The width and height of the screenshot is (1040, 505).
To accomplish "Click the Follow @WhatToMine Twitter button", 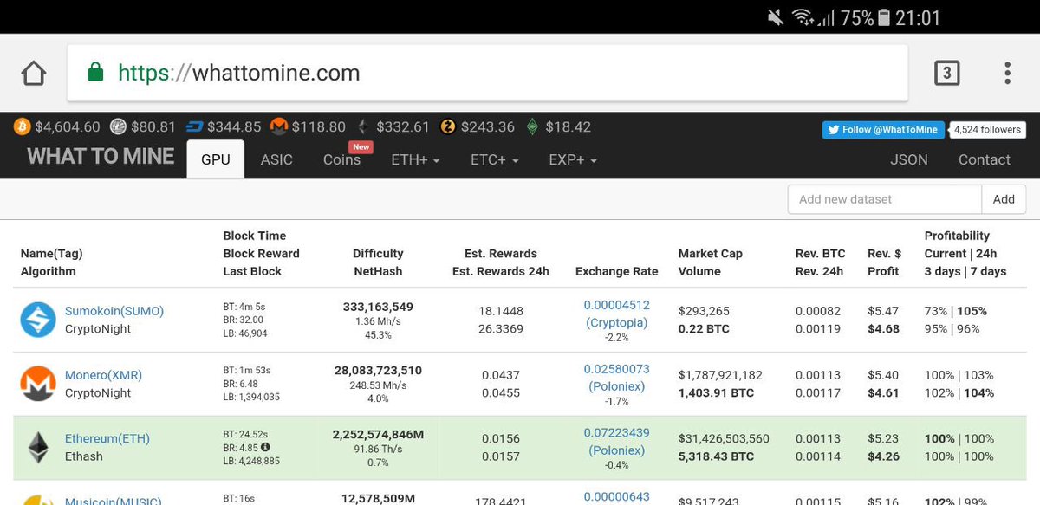I will [883, 129].
